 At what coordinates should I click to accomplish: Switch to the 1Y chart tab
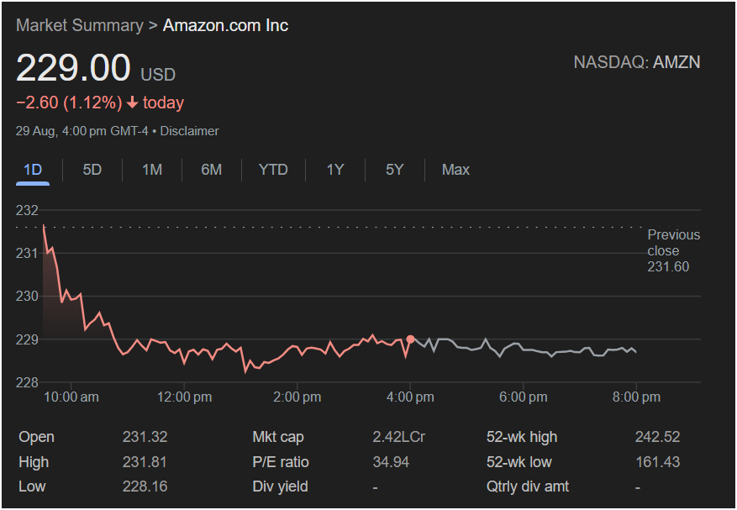pos(335,170)
